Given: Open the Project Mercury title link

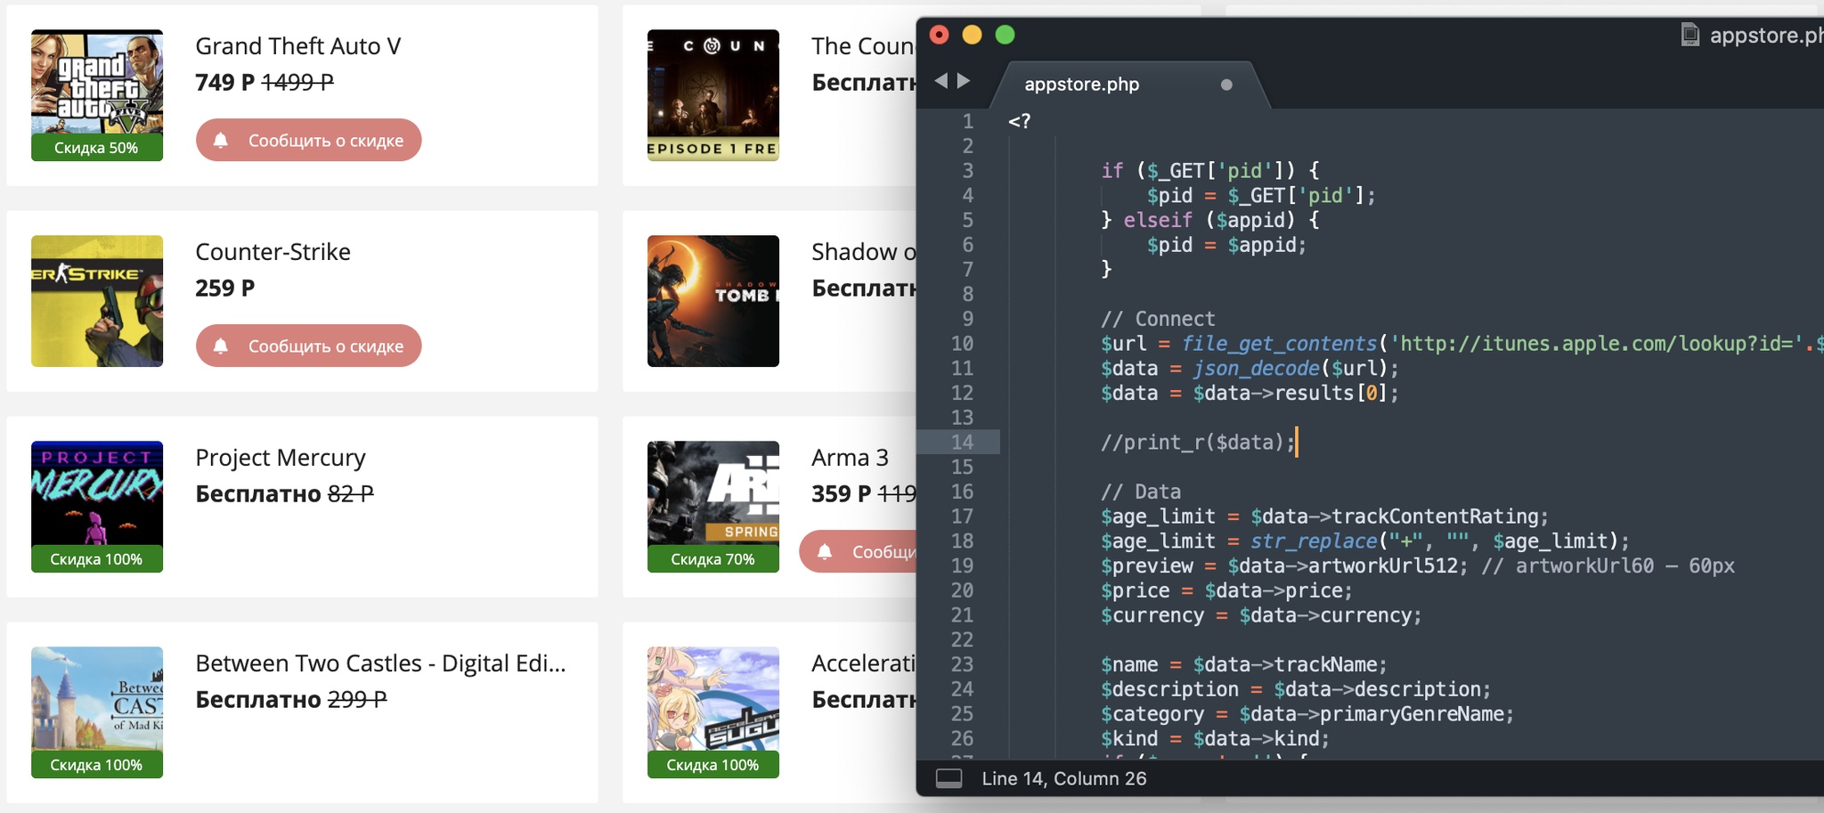Looking at the screenshot, I should coord(281,458).
